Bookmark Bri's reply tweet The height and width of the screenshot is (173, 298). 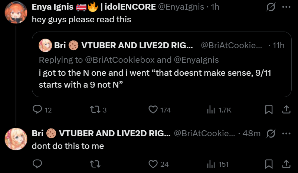(x=269, y=164)
